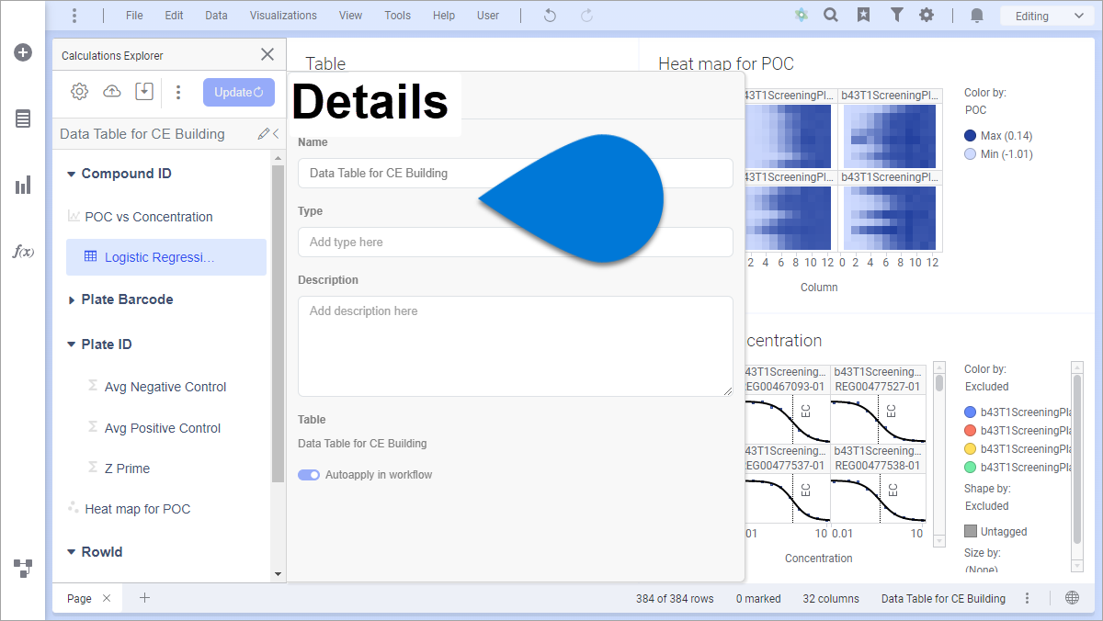The width and height of the screenshot is (1103, 621).
Task: Click the search magnifier icon
Action: 831,16
